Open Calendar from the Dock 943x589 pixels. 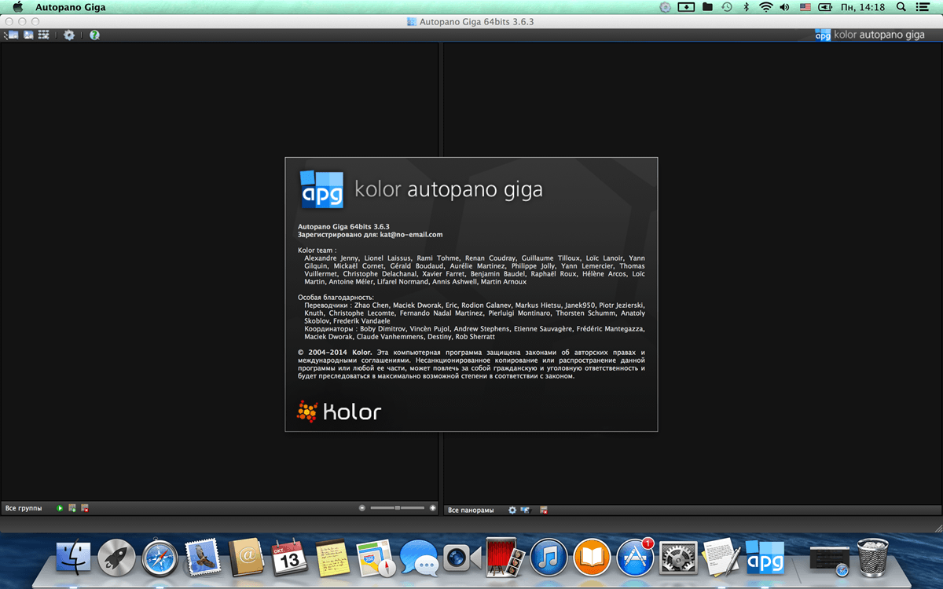click(x=290, y=558)
